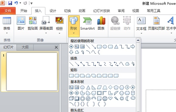Viewport: 176px width, 112px height.
Task: Open the 常用工具 ribbon tab
Action: point(153,11)
